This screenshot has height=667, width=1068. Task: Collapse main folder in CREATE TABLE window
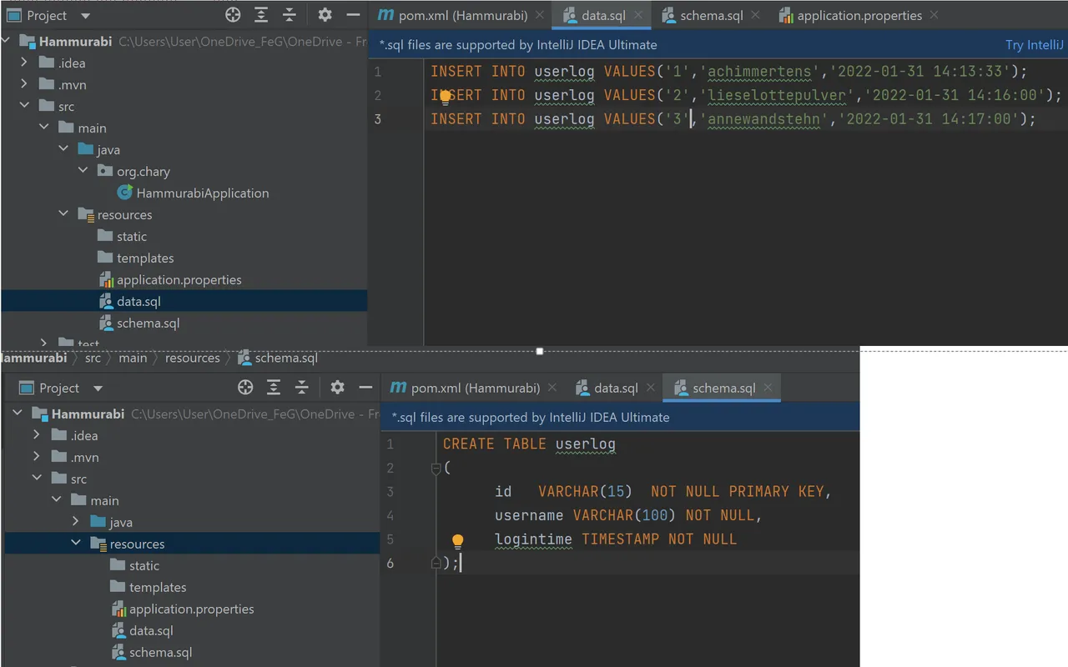tap(56, 500)
